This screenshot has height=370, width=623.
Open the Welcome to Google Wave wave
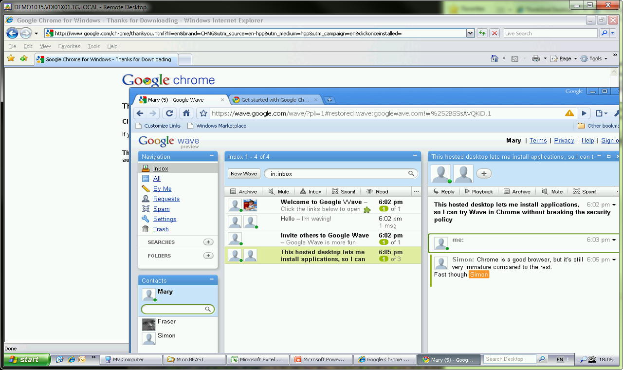click(x=323, y=205)
